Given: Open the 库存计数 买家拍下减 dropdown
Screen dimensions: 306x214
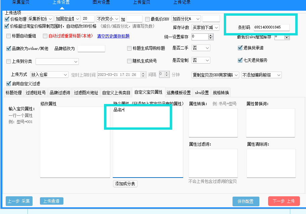Looking at the screenshot, I should click(205, 28).
